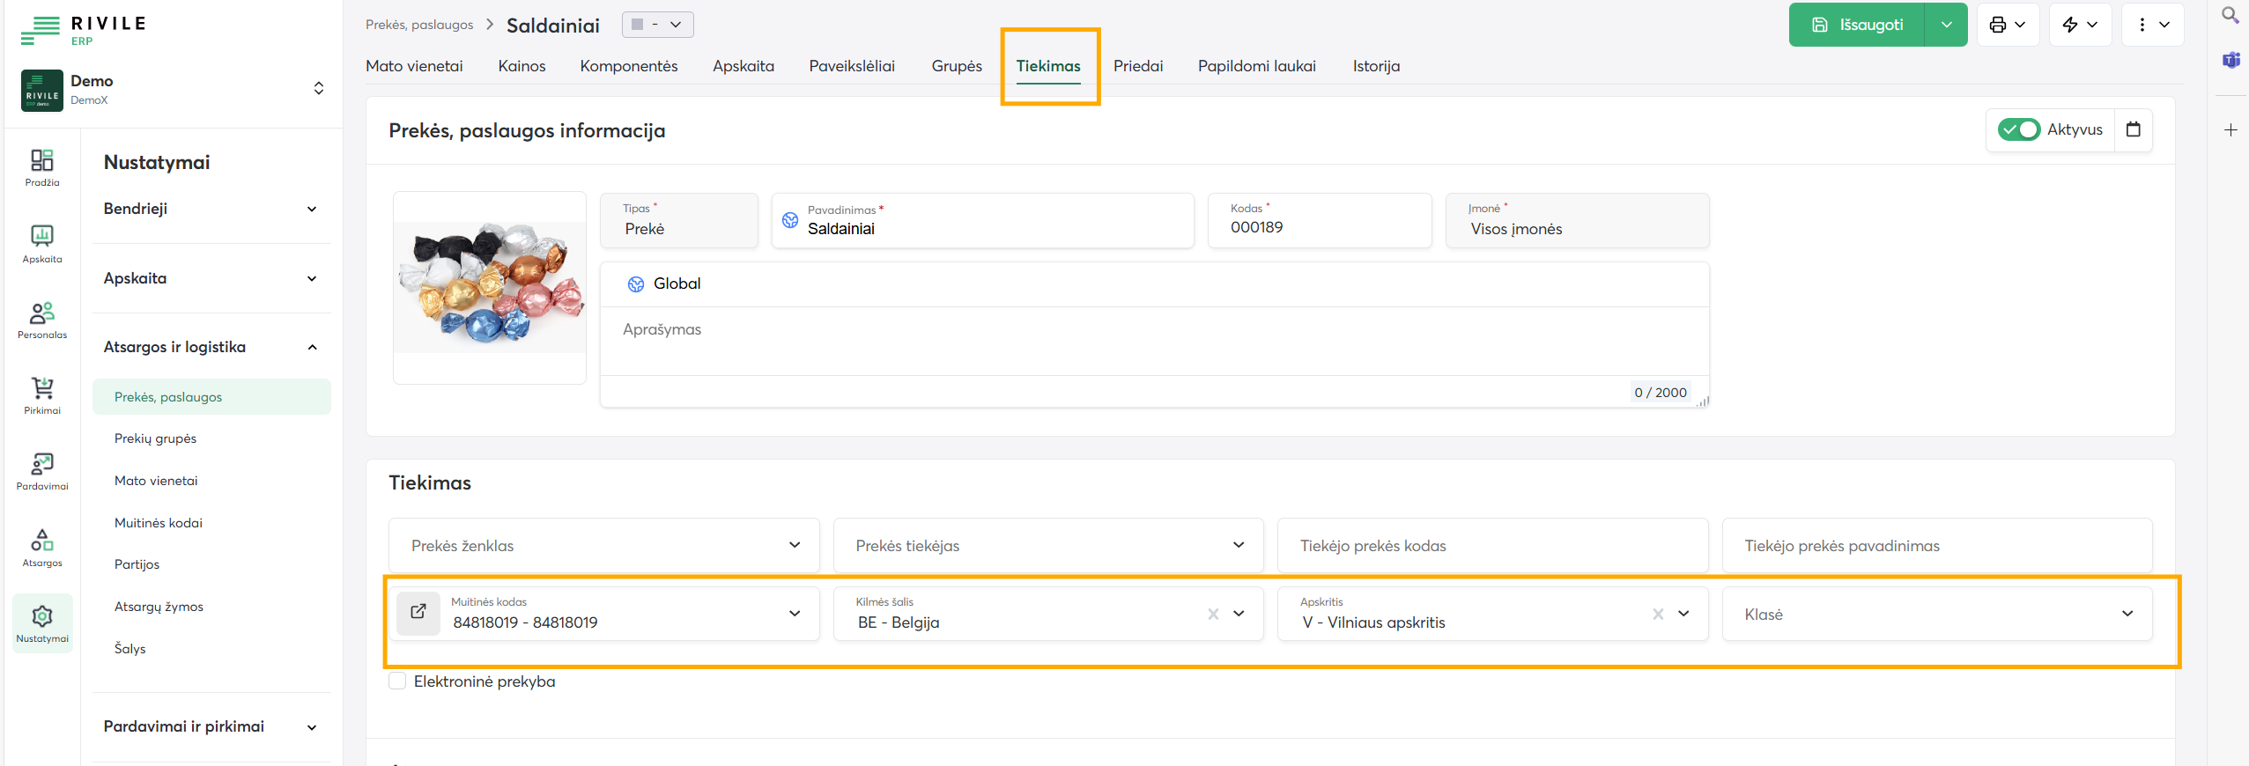Image resolution: width=2249 pixels, height=766 pixels.
Task: Open the Istorija tab
Action: click(1375, 66)
